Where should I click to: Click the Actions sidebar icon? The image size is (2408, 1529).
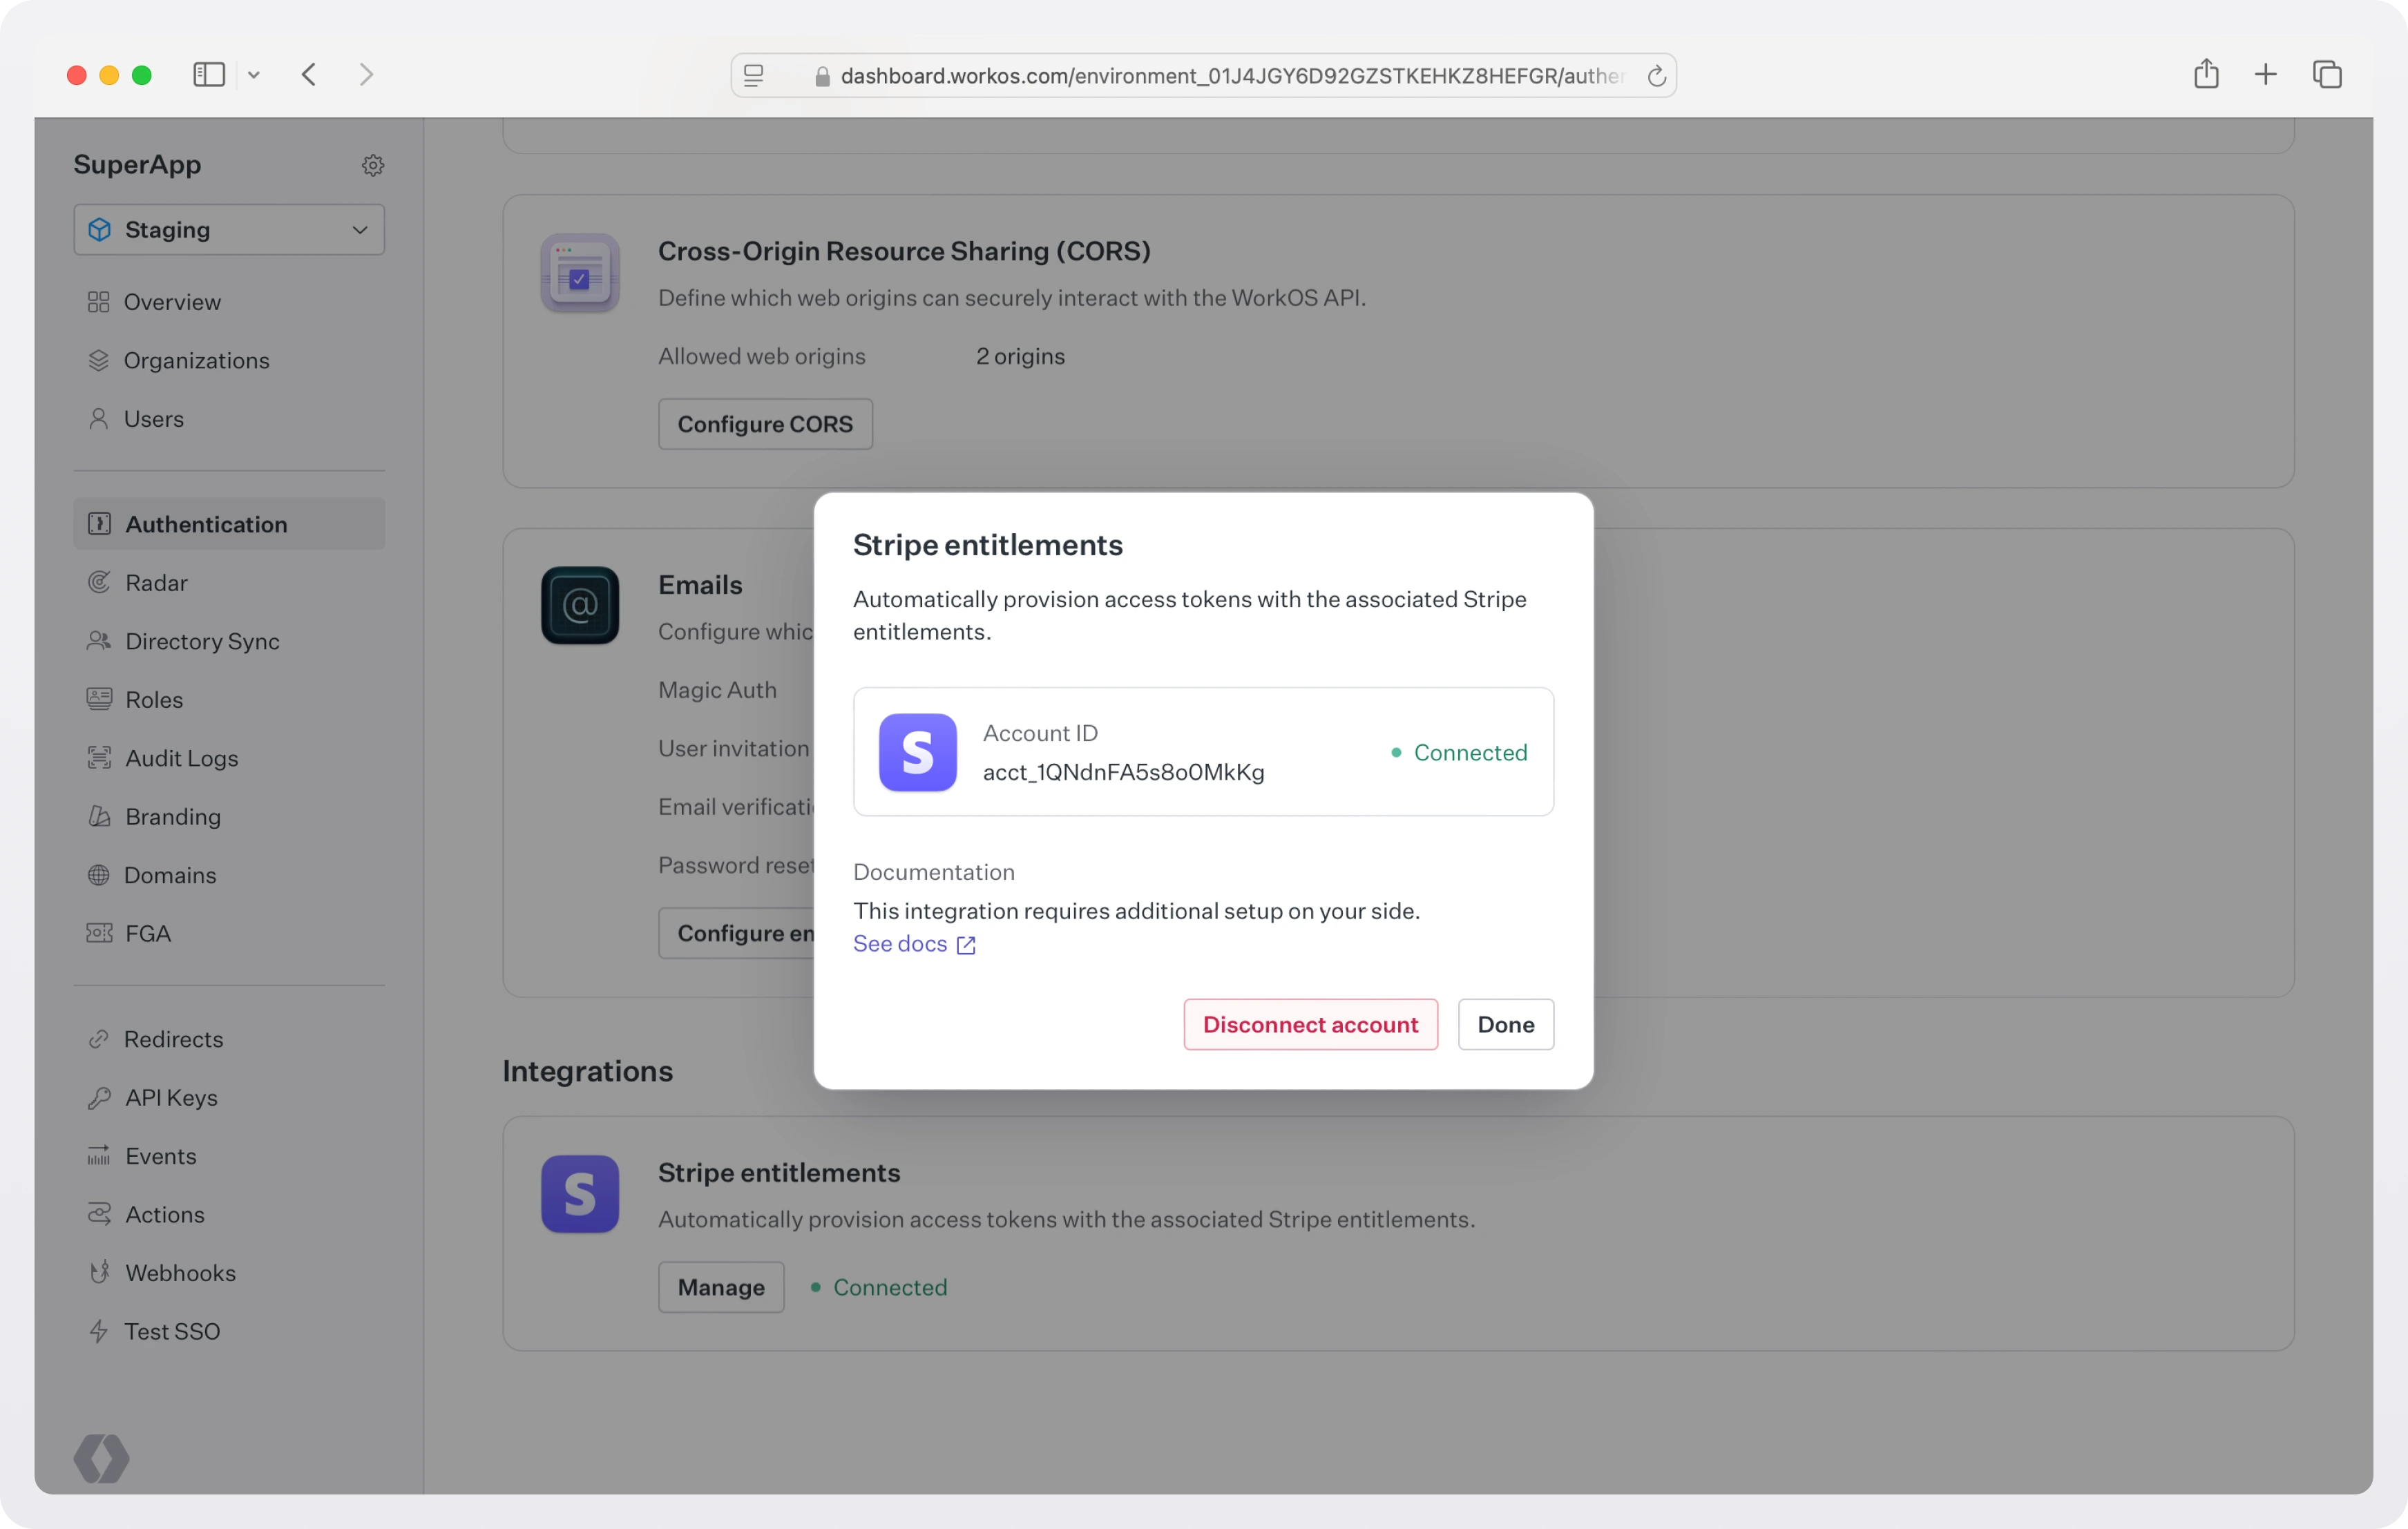click(x=99, y=1215)
